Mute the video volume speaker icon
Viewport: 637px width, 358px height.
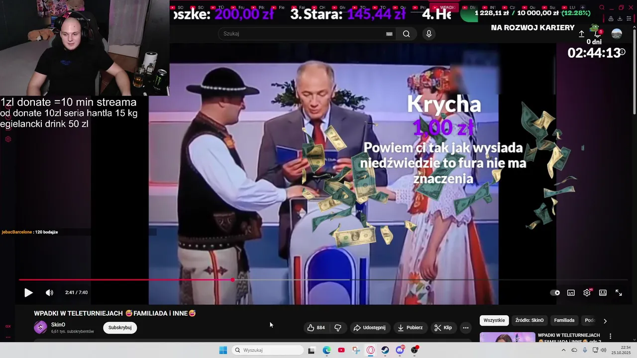point(49,293)
